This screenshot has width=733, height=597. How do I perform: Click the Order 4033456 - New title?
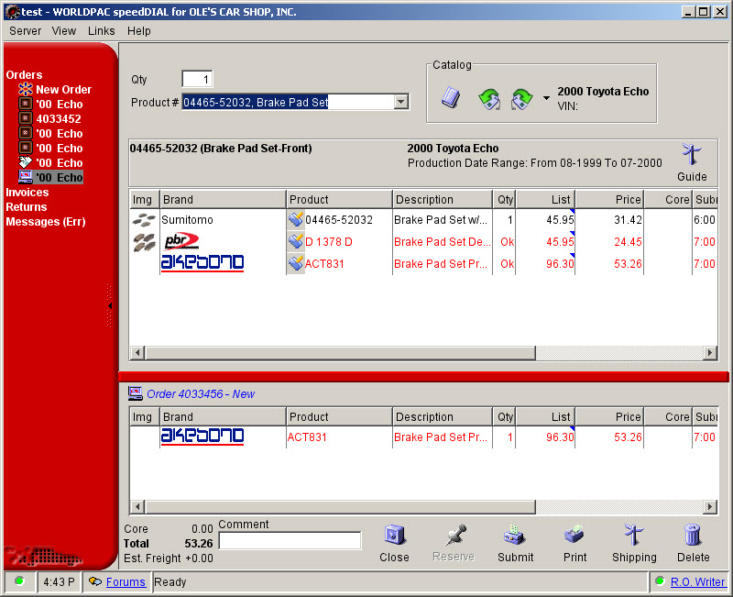[x=201, y=394]
